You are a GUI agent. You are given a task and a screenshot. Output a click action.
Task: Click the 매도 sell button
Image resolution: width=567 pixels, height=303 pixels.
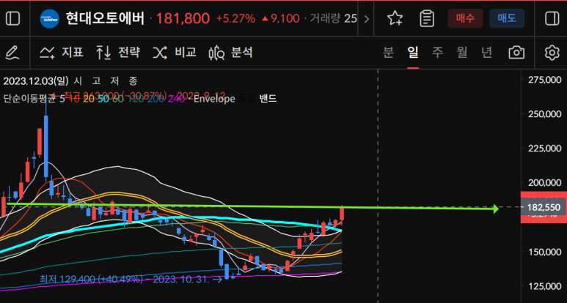507,18
